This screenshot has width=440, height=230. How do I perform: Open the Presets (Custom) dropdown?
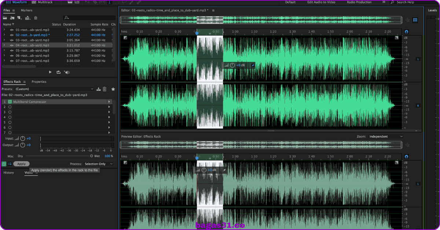point(54,89)
